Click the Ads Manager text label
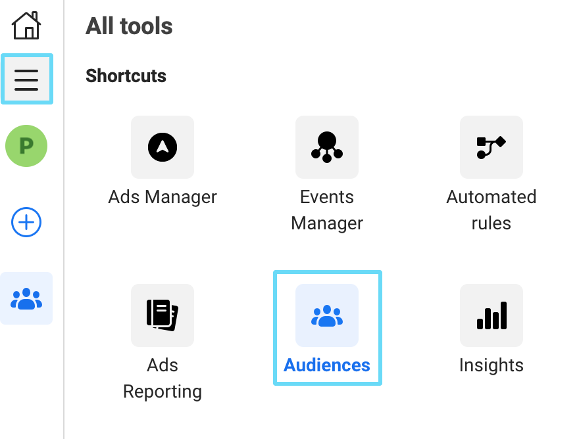 163,196
